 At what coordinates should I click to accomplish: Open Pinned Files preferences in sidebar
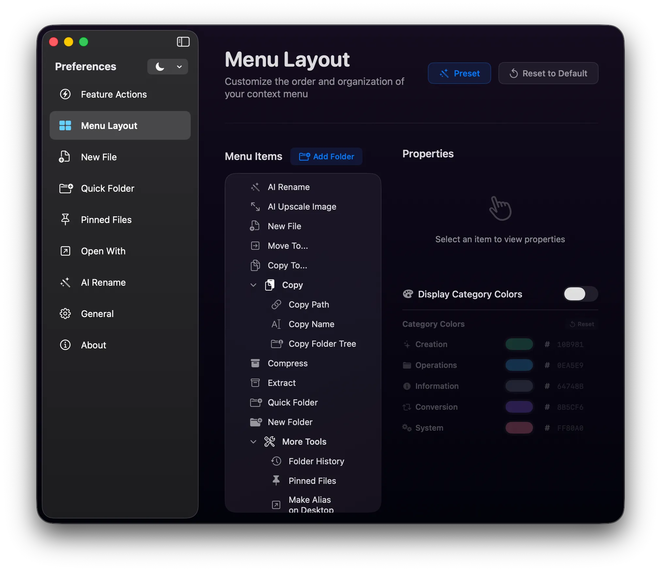[120, 220]
